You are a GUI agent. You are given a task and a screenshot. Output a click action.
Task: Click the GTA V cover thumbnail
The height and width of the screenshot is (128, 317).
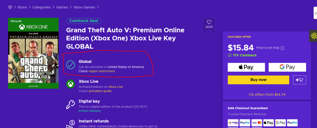[x=33, y=53]
